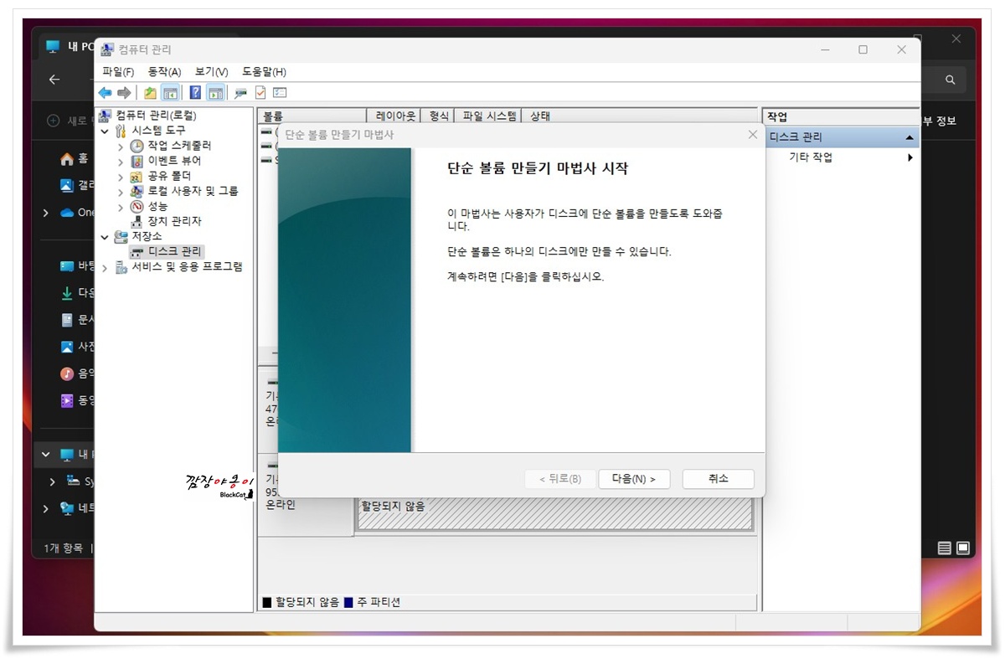The width and height of the screenshot is (1005, 659).
Task: Click the Home icon in the Explorer sidebar
Action: tap(67, 159)
